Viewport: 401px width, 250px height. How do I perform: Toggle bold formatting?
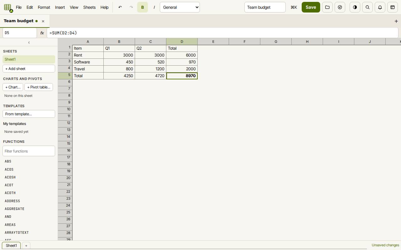coord(143,7)
